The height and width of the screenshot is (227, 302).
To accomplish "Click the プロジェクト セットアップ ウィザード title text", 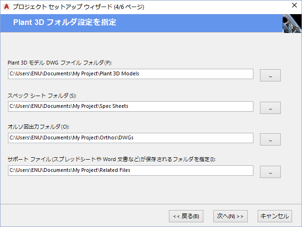I will pos(78,7).
